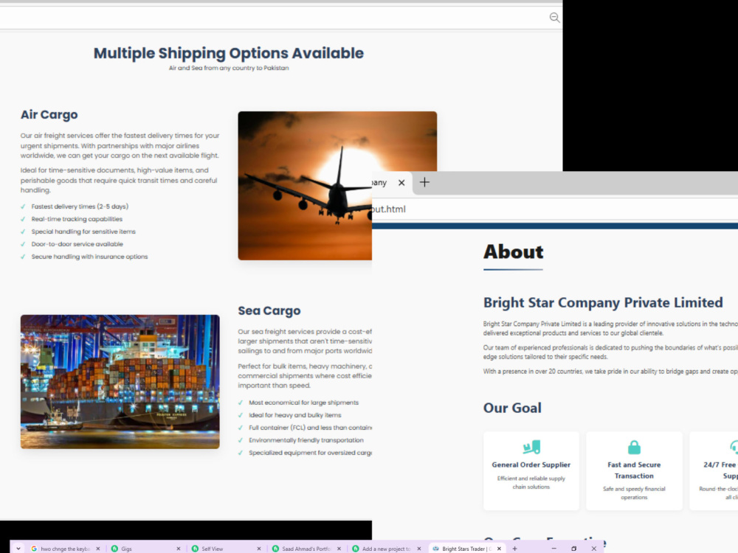Select the Fast and Secure Transaction card title
This screenshot has width=738, height=553.
(x=634, y=470)
